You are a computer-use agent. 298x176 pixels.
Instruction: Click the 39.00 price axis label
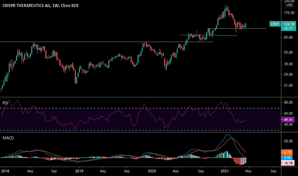click(x=288, y=64)
